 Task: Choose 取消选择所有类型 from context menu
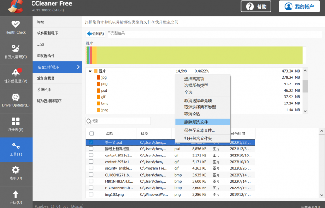pos(203,107)
